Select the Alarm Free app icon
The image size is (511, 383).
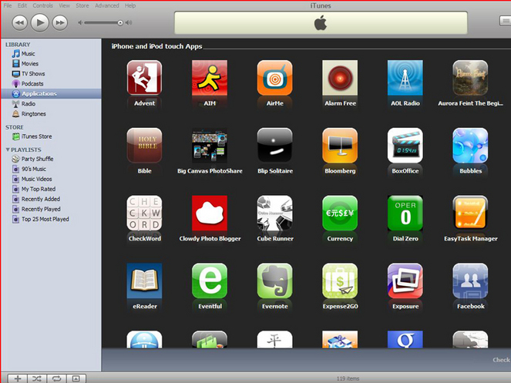tap(340, 78)
